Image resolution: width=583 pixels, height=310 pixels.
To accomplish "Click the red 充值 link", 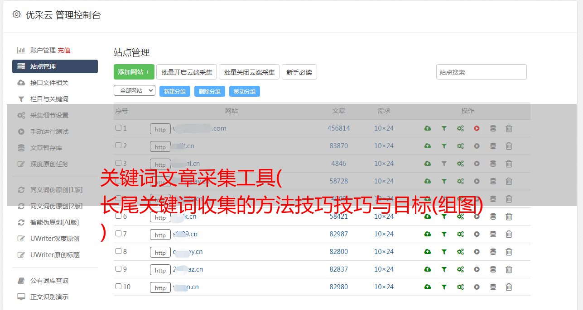I will click(64, 50).
